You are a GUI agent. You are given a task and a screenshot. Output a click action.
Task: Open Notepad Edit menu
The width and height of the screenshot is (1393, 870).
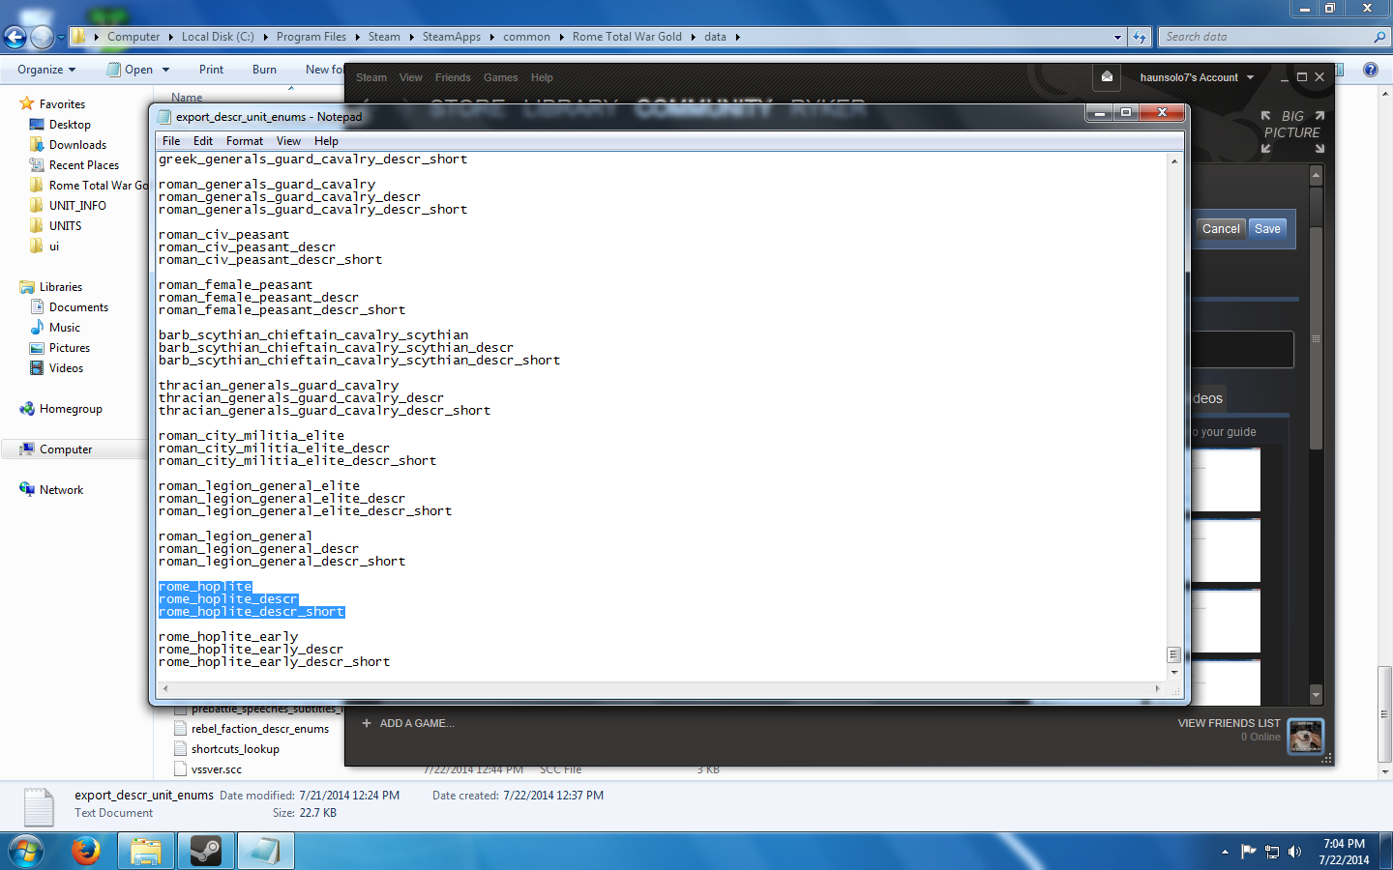point(203,141)
